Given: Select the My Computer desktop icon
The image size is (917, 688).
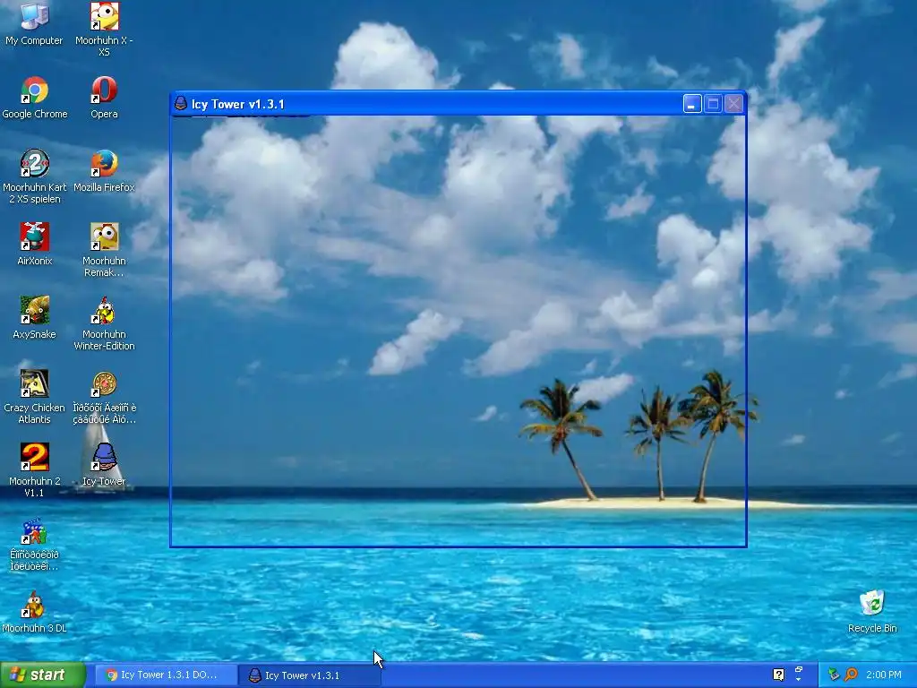Looking at the screenshot, I should (35, 24).
